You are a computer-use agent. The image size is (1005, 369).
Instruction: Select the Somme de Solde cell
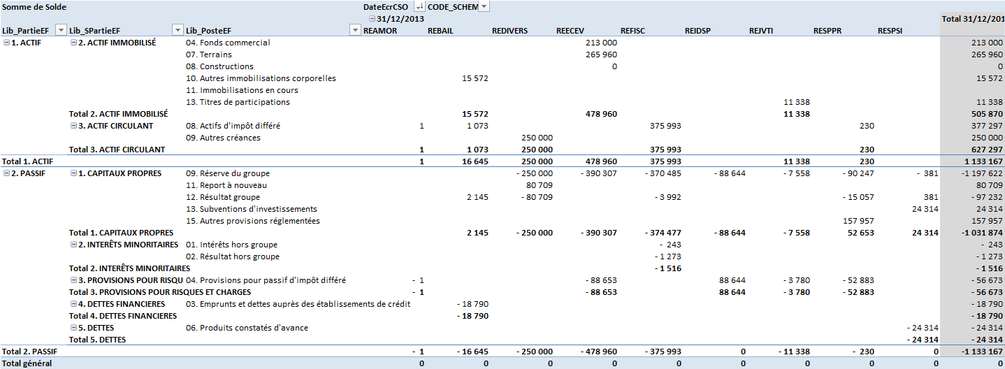[x=35, y=7]
